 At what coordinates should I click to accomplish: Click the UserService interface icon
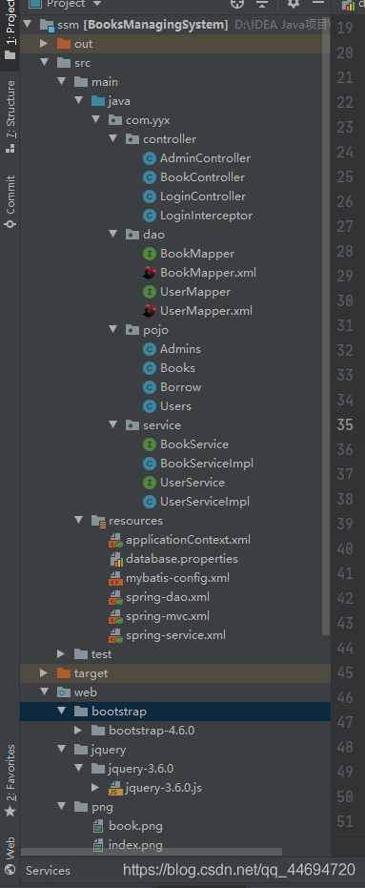click(150, 483)
